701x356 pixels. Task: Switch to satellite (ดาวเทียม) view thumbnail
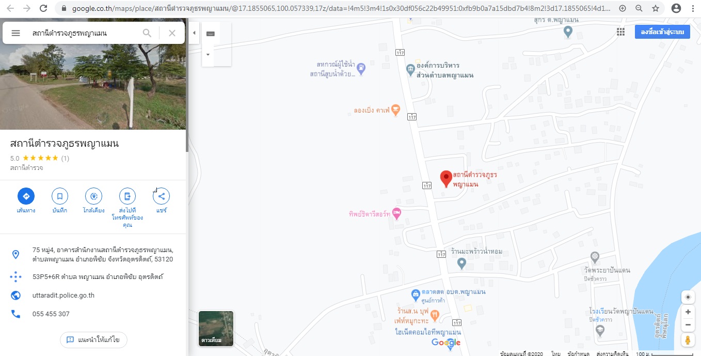[216, 329]
